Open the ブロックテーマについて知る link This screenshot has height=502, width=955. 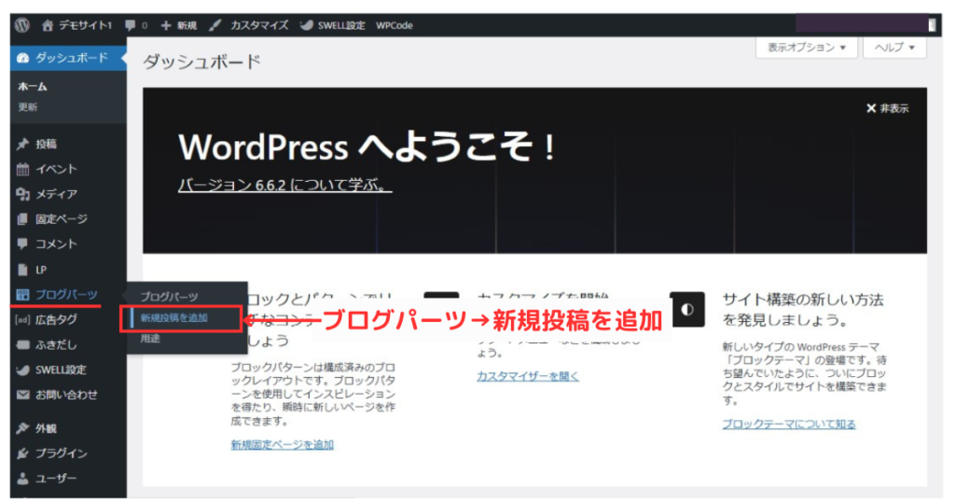[x=789, y=424]
